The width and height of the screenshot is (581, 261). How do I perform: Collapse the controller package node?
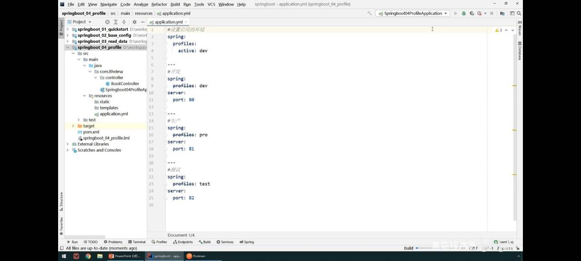pyautogui.click(x=95, y=77)
